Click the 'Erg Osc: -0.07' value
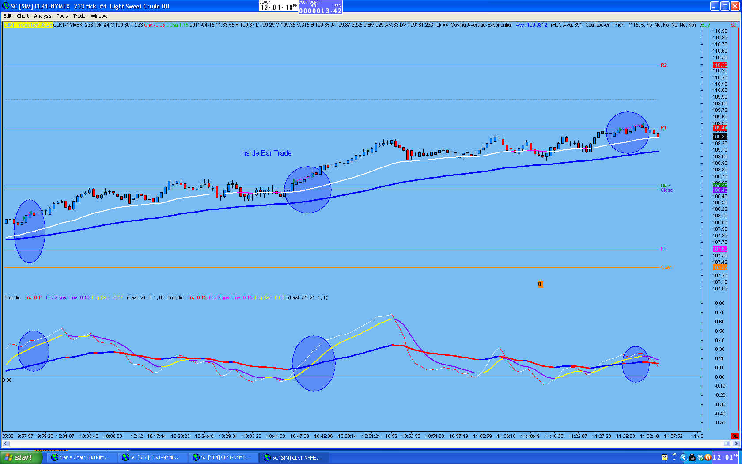The image size is (742, 464). coord(107,297)
